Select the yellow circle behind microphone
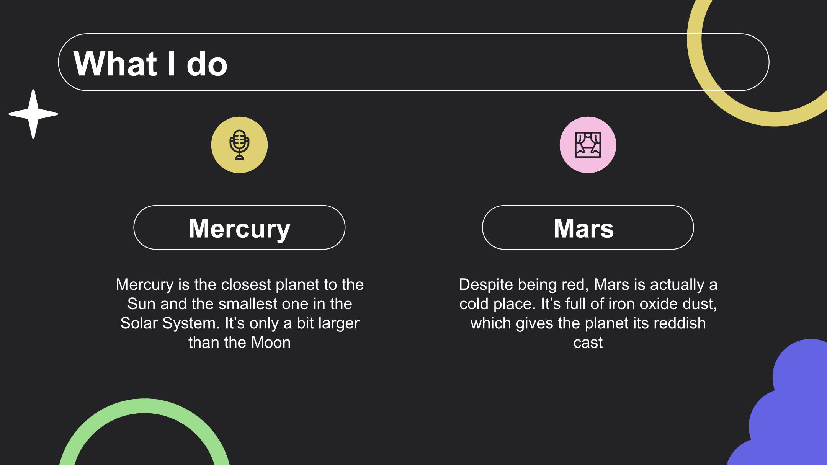 click(239, 145)
